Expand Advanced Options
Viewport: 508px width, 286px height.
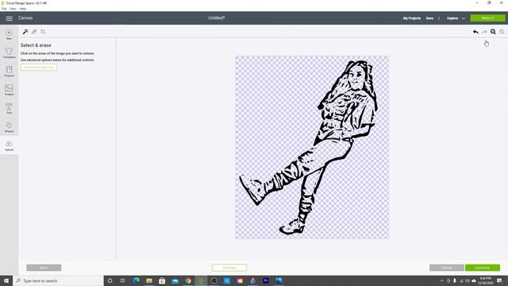(x=39, y=67)
